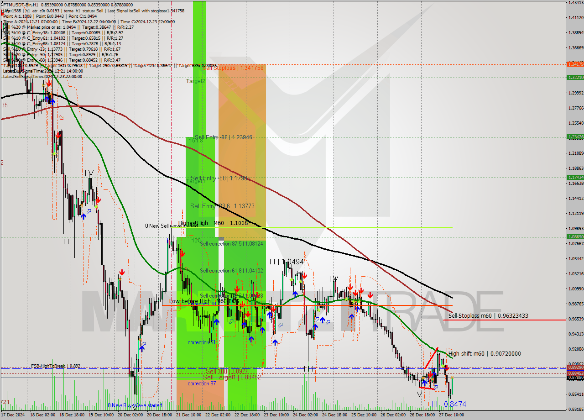Click the 1.2999 price axis value

coord(575,93)
